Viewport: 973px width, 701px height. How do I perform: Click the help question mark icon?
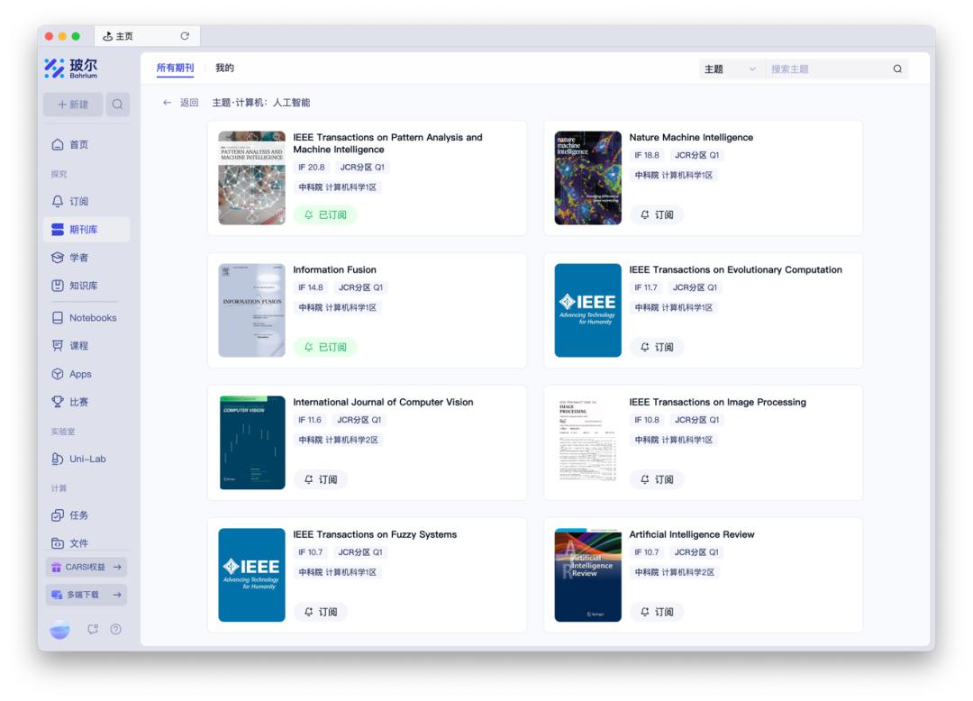click(115, 629)
